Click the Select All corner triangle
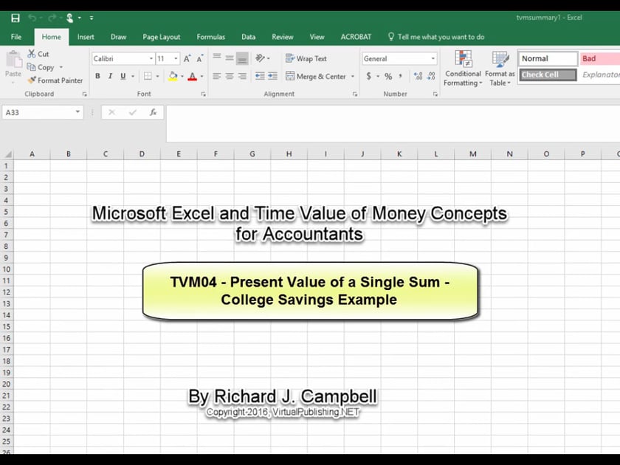This screenshot has height=465, width=620. coord(7,154)
